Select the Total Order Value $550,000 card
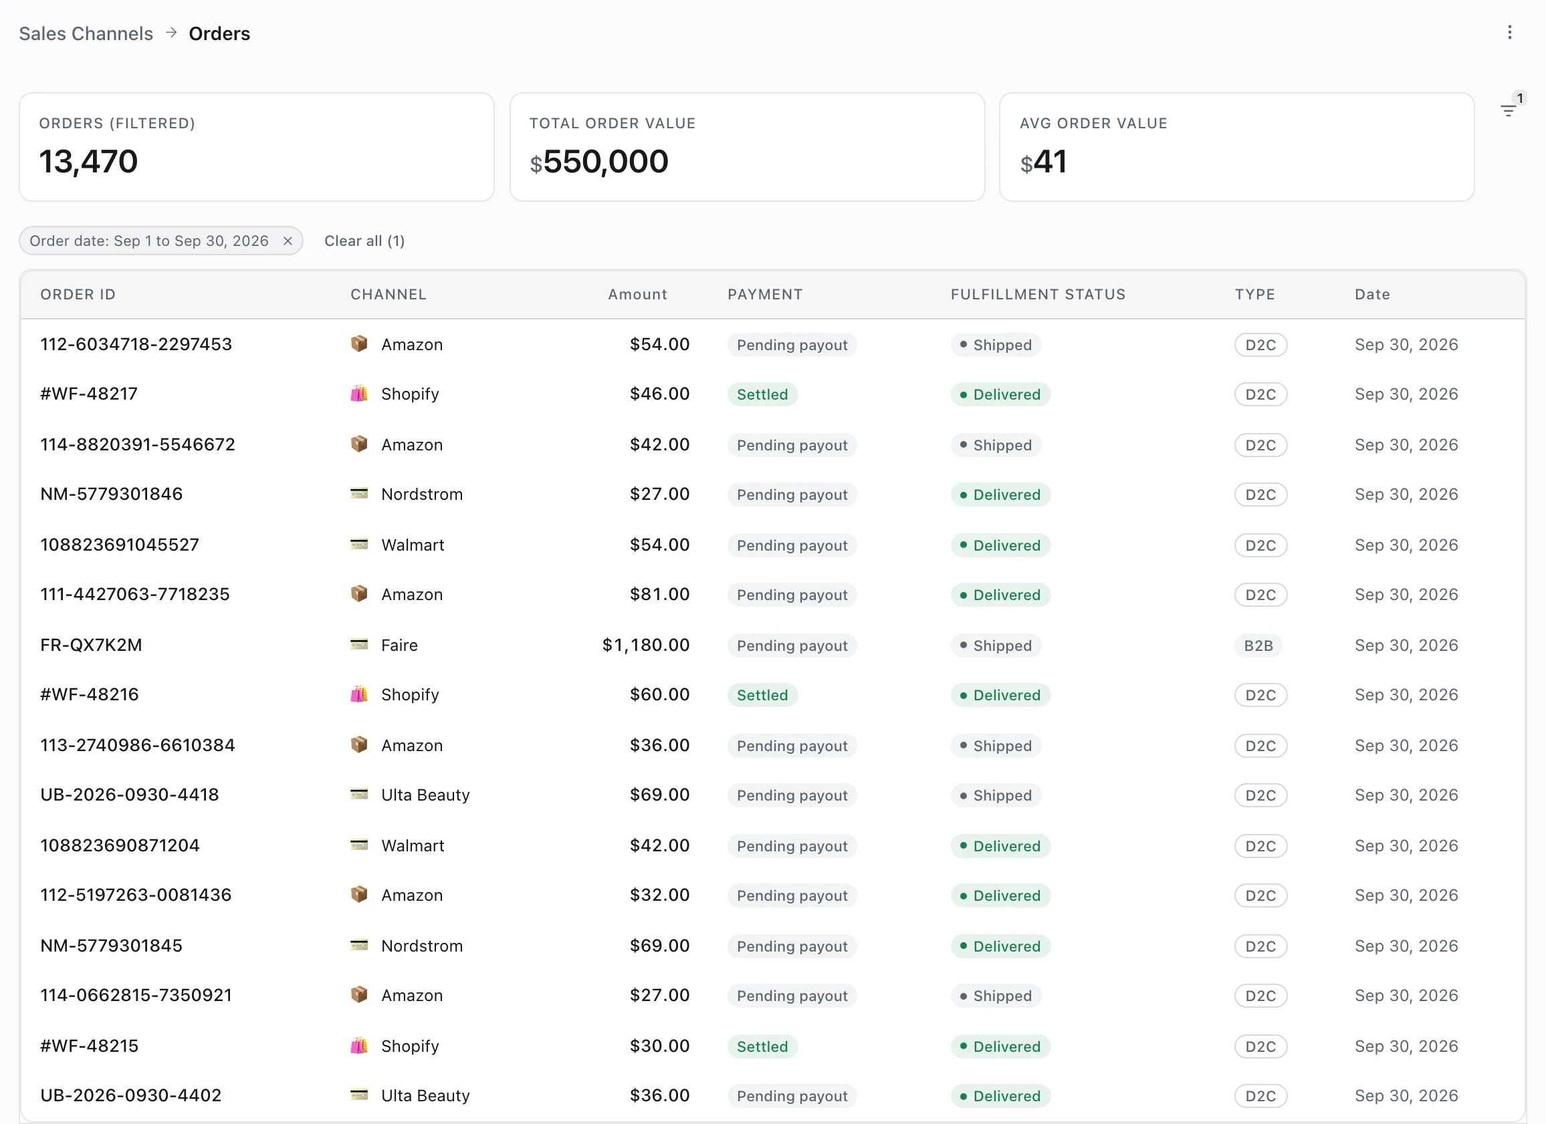Viewport: 1546px width, 1124px height. (747, 146)
